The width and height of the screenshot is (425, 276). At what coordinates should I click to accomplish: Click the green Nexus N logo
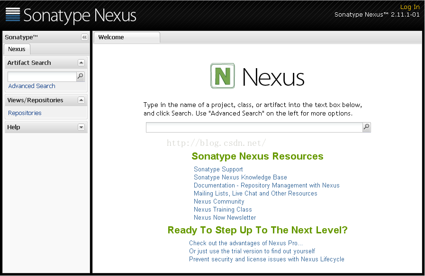[223, 76]
